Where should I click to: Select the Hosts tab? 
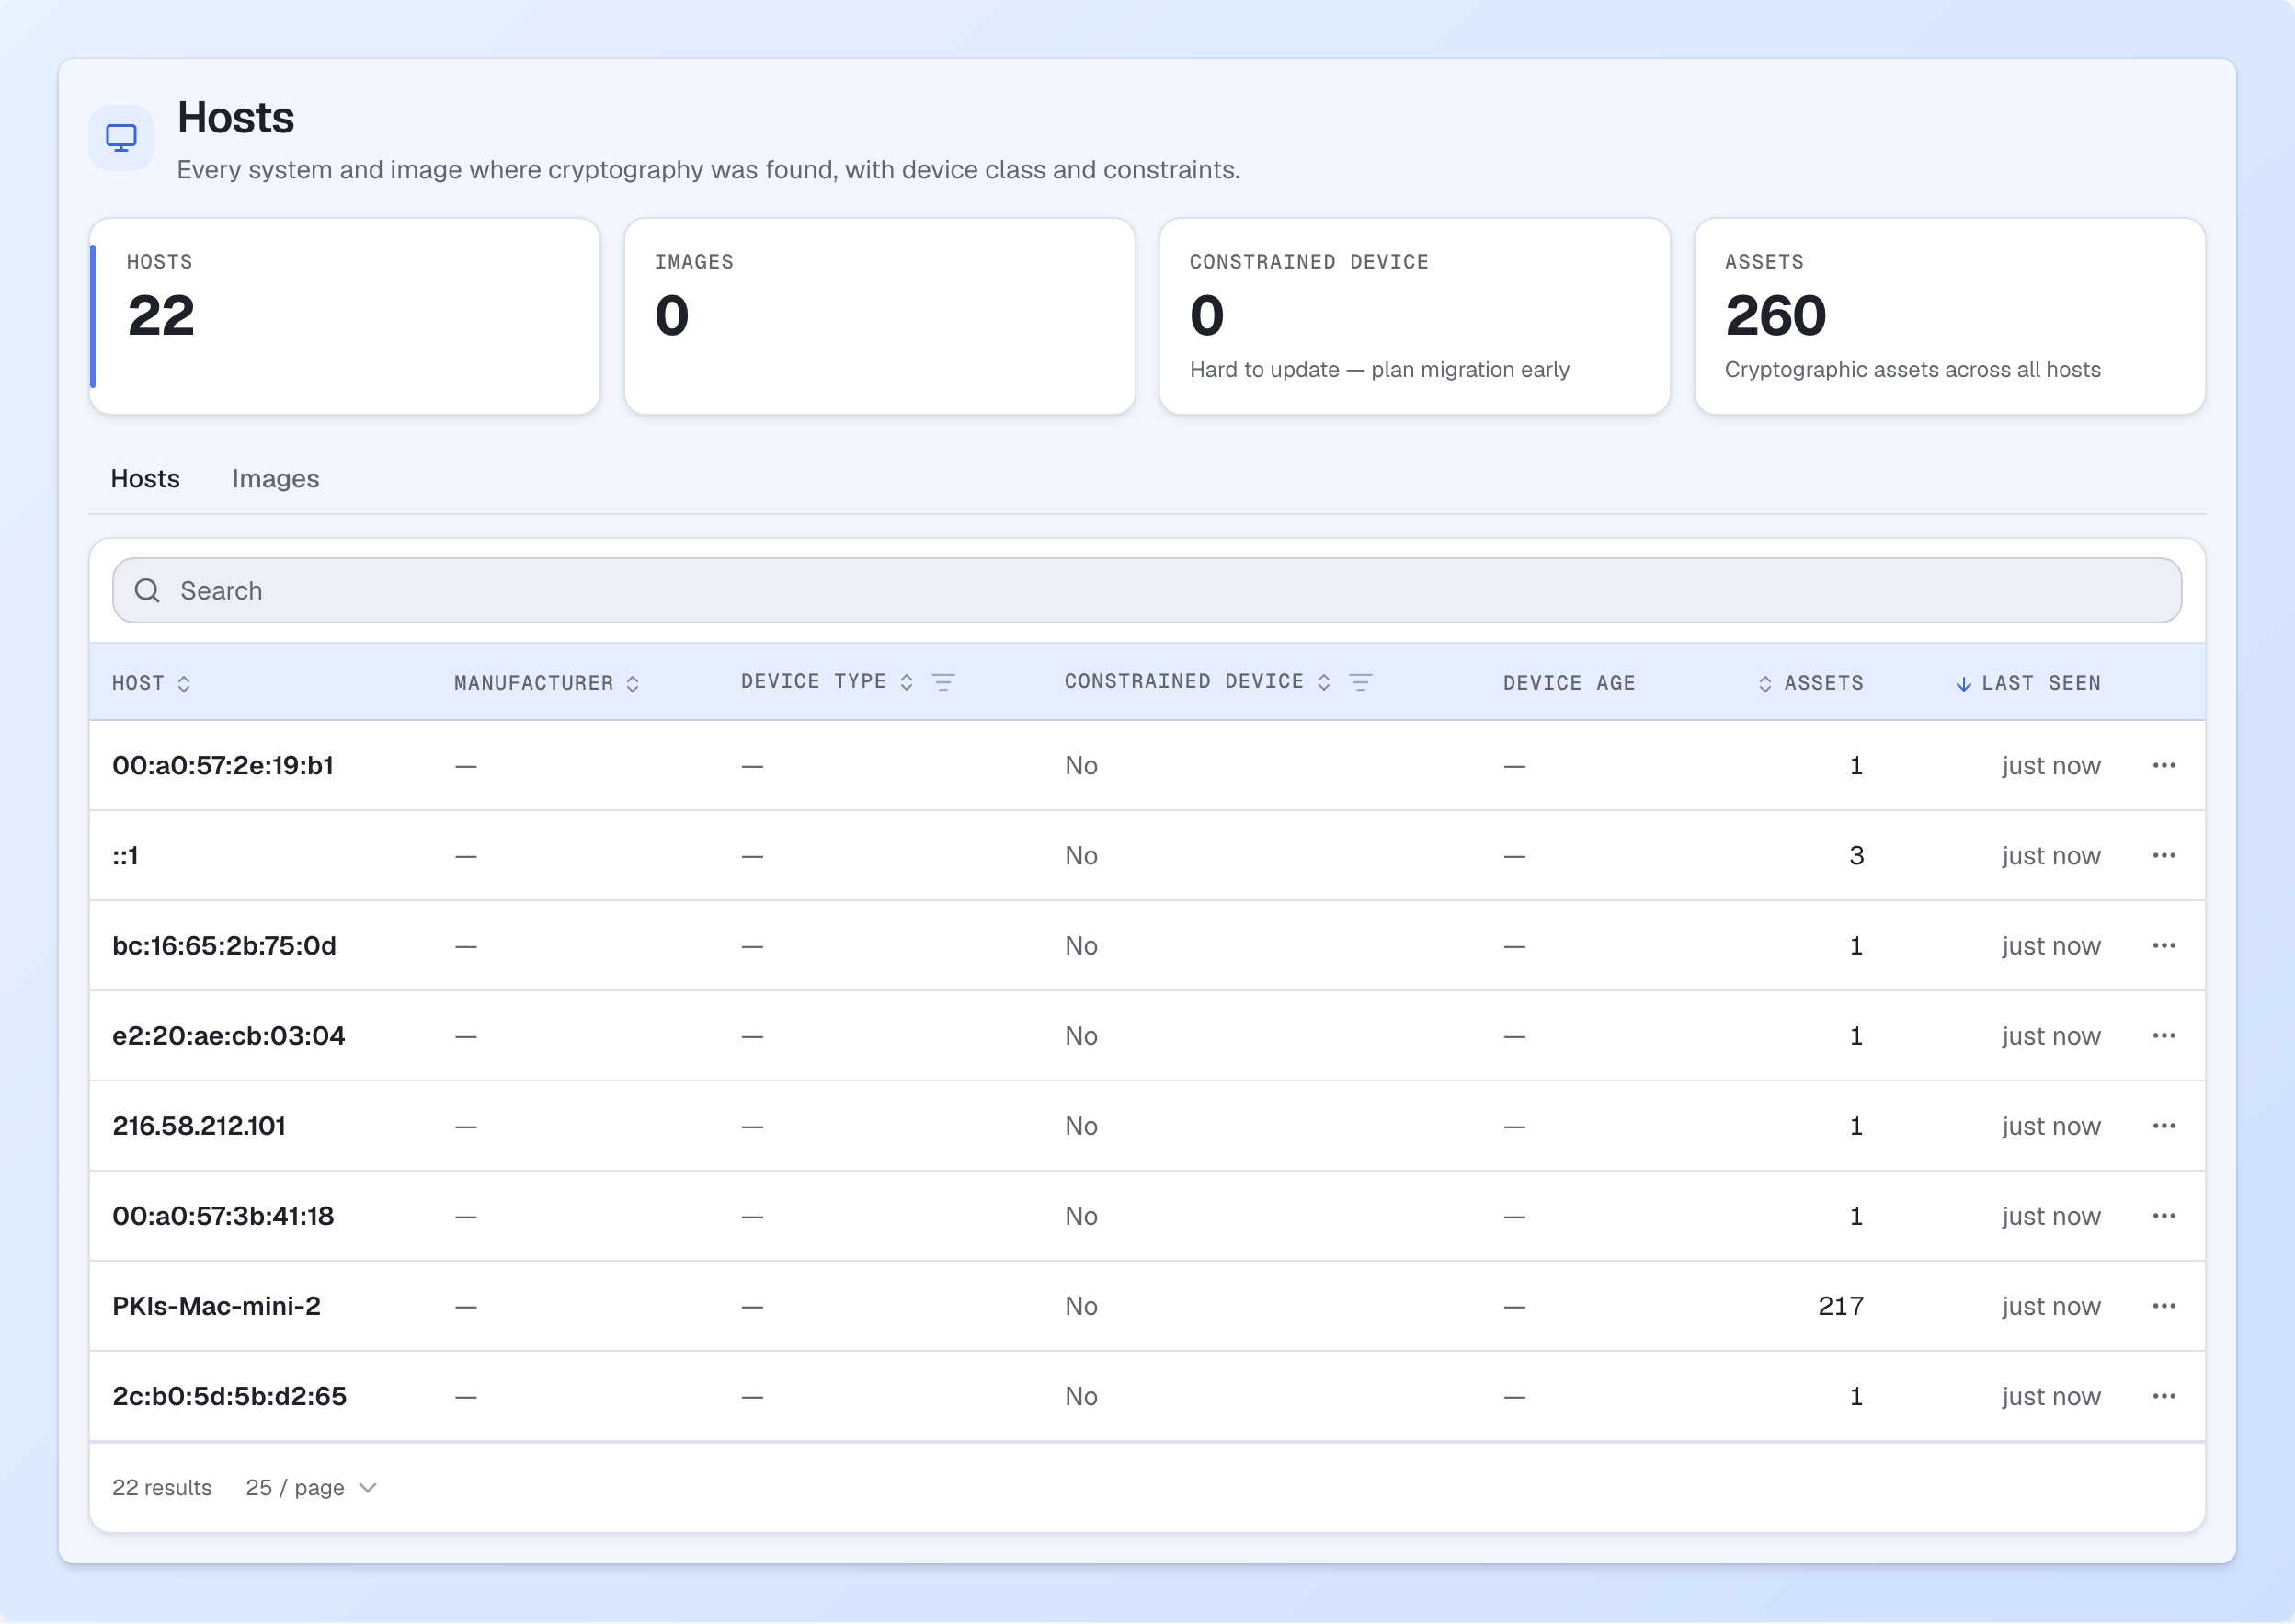145,479
